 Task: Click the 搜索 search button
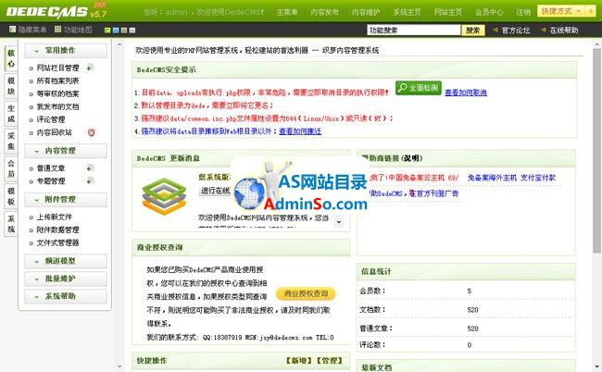click(473, 30)
